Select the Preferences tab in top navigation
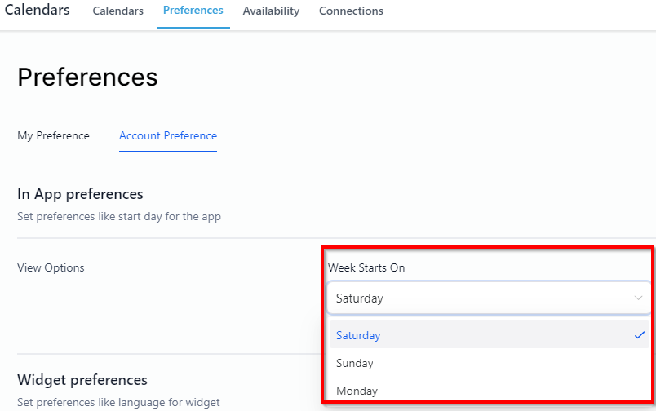The image size is (656, 411). coord(193,11)
